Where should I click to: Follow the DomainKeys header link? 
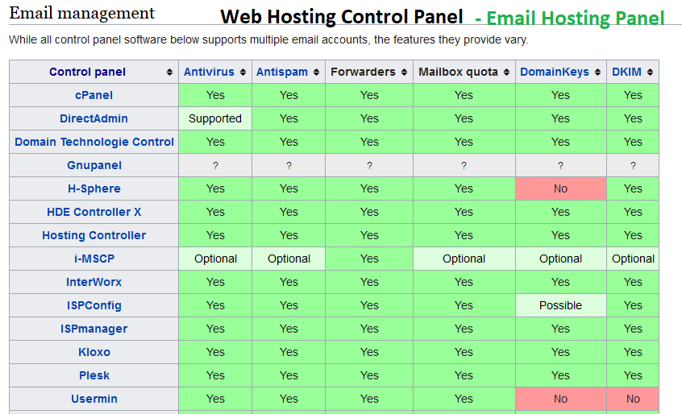(555, 72)
